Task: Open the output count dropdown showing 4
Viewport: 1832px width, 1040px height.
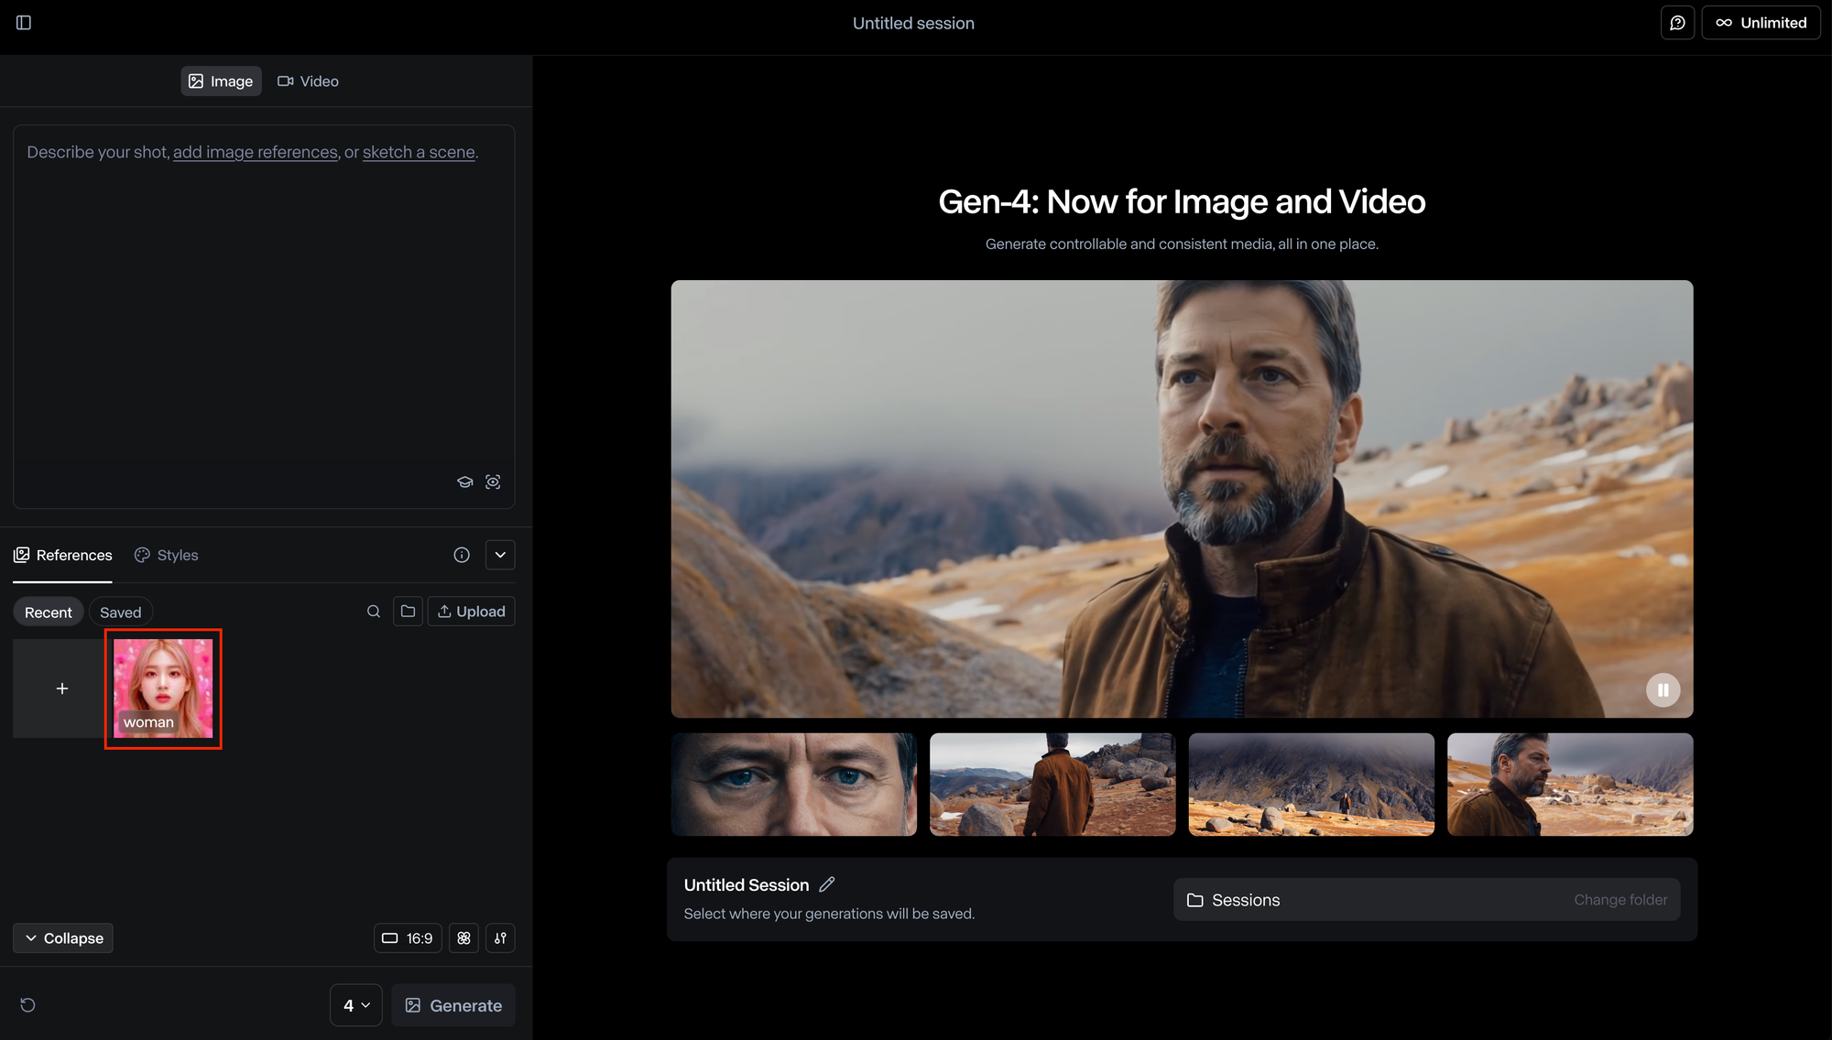Action: click(356, 1005)
